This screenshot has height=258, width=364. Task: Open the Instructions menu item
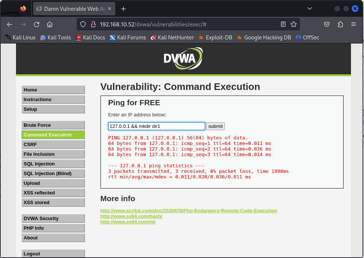pos(53,99)
